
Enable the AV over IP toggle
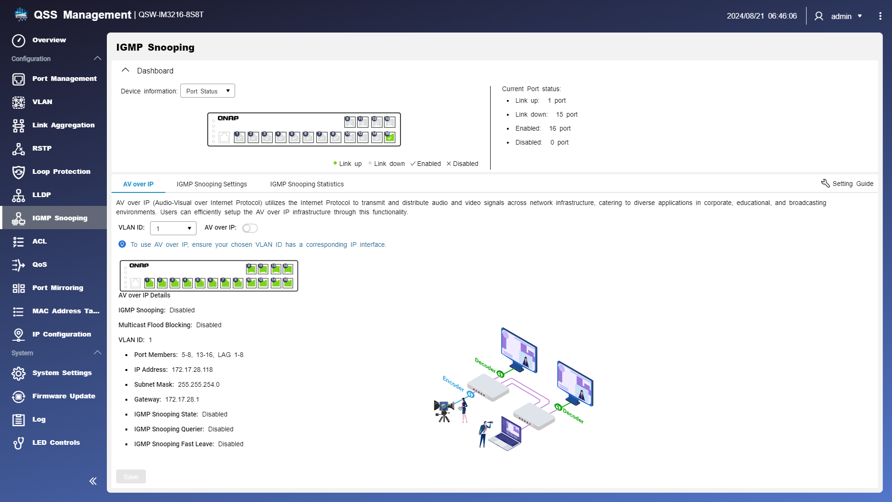[249, 228]
